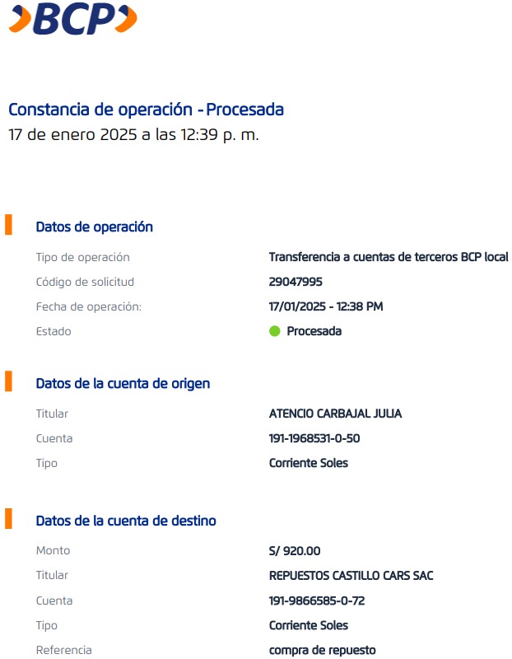
Task: Click the green Procesada status dot
Action: pos(275,331)
